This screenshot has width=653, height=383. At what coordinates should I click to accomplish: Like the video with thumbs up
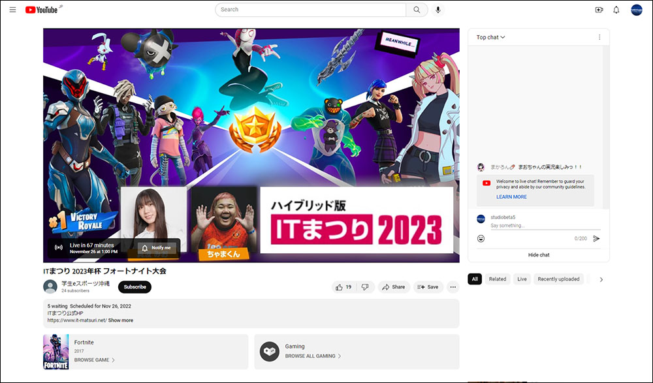(x=343, y=287)
